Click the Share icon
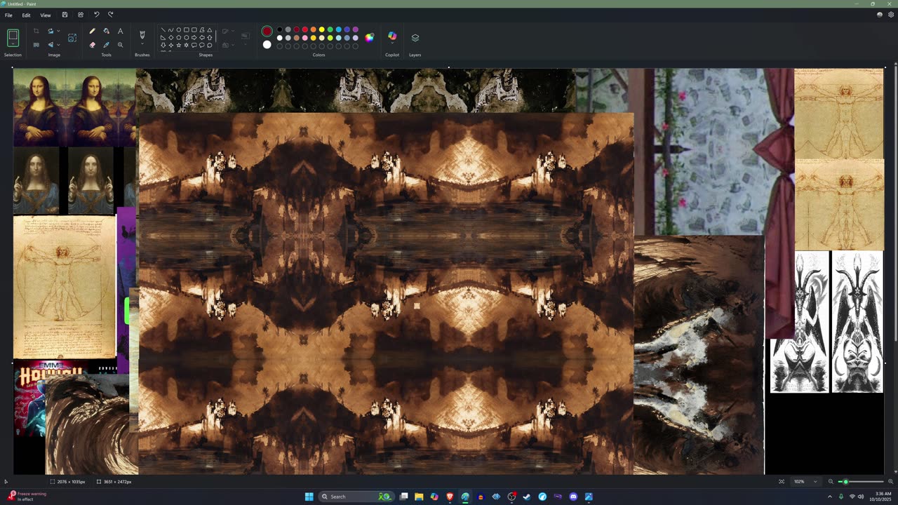Viewport: 898px width, 505px height. [x=80, y=15]
